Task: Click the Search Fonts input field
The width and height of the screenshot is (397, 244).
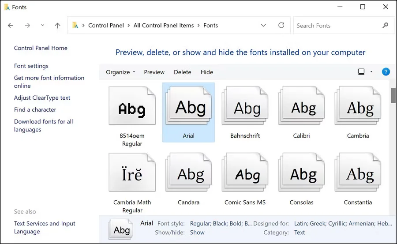Action: [337, 26]
